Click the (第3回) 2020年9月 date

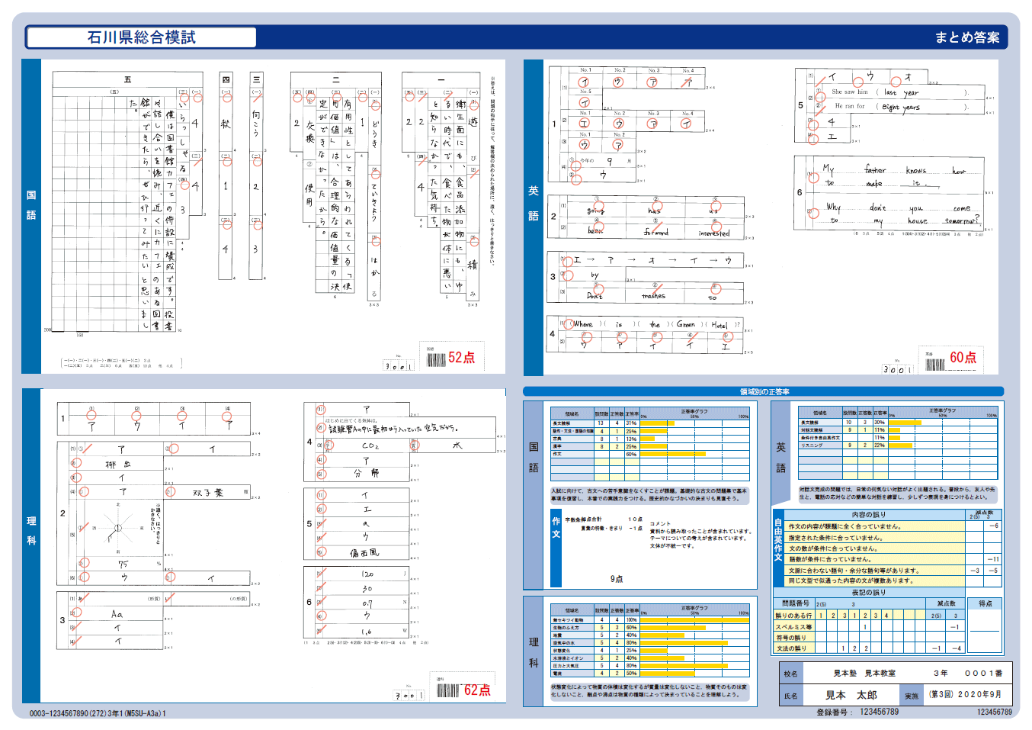(965, 695)
